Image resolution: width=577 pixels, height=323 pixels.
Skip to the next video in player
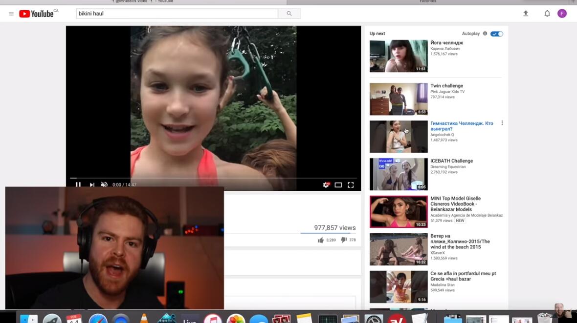(x=91, y=185)
